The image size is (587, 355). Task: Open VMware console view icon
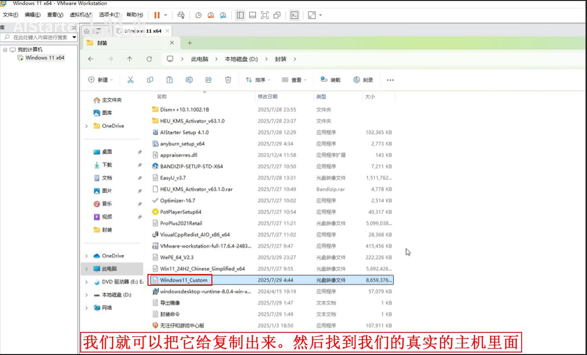point(294,15)
